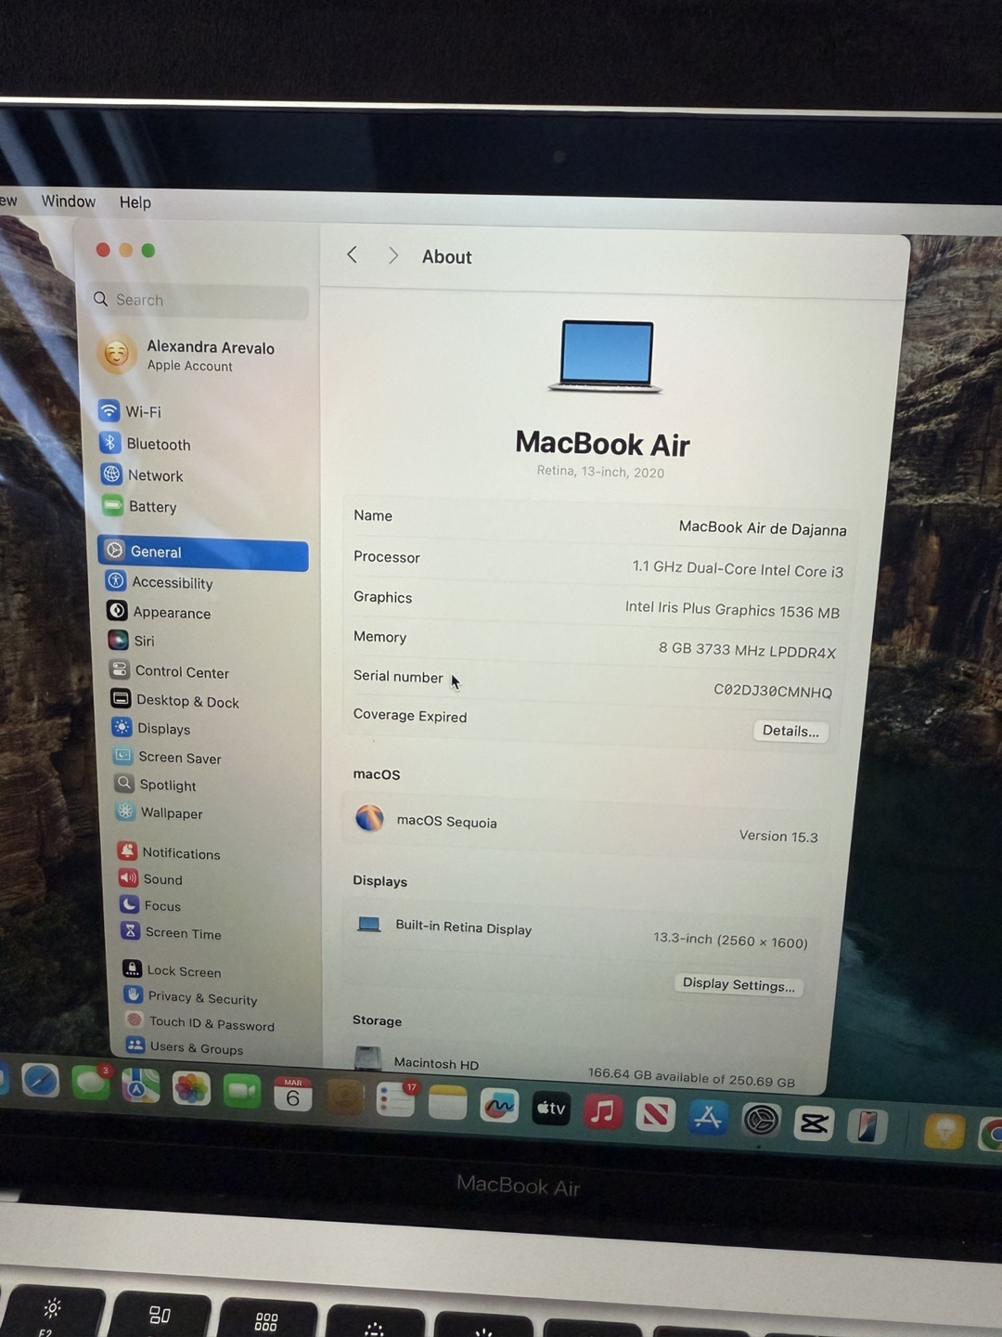Open Appearance settings
The width and height of the screenshot is (1002, 1337).
(x=159, y=612)
